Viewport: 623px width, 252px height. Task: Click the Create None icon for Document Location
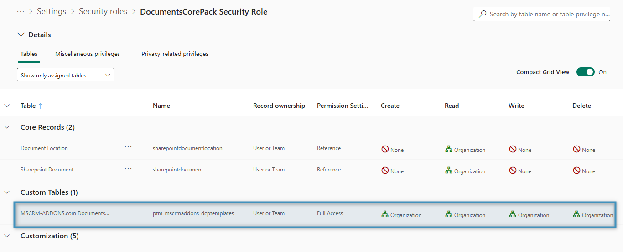pyautogui.click(x=385, y=149)
